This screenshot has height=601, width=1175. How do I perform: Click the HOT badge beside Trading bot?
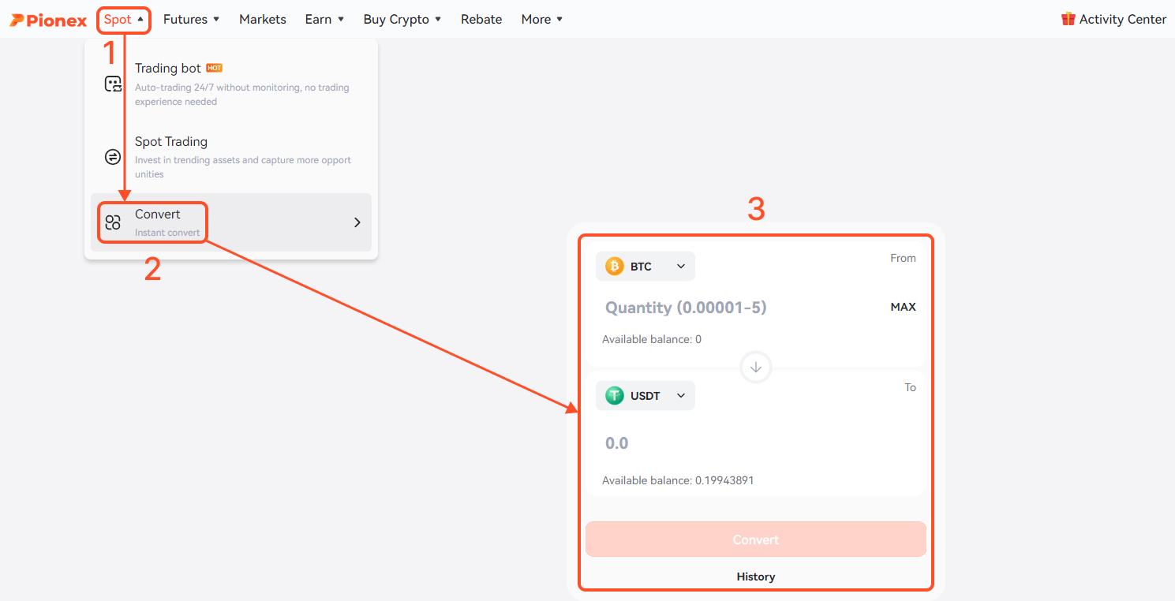[x=214, y=69]
